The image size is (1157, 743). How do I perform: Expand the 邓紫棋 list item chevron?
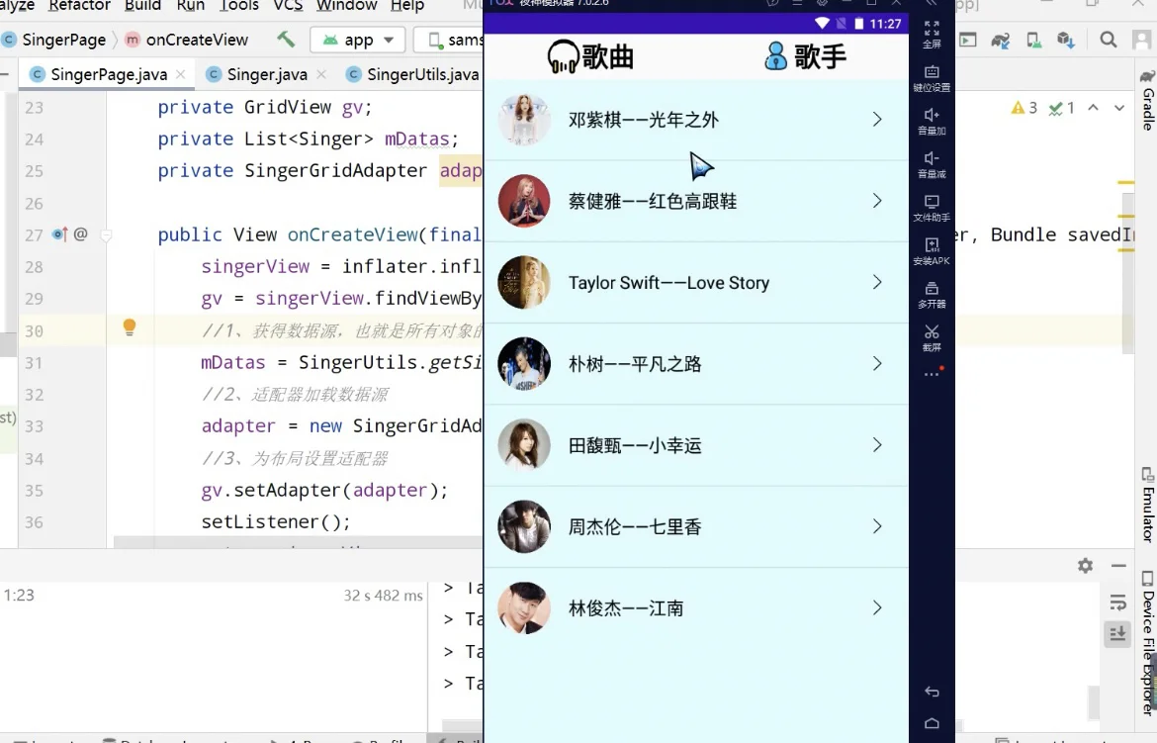tap(876, 119)
